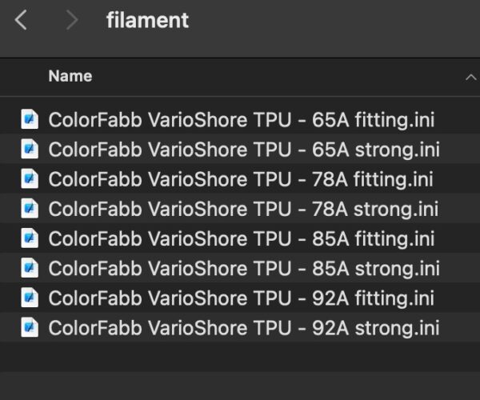Image resolution: width=480 pixels, height=400 pixels.
Task: Click the 92A fitting.ini file icon
Action: 30,298
